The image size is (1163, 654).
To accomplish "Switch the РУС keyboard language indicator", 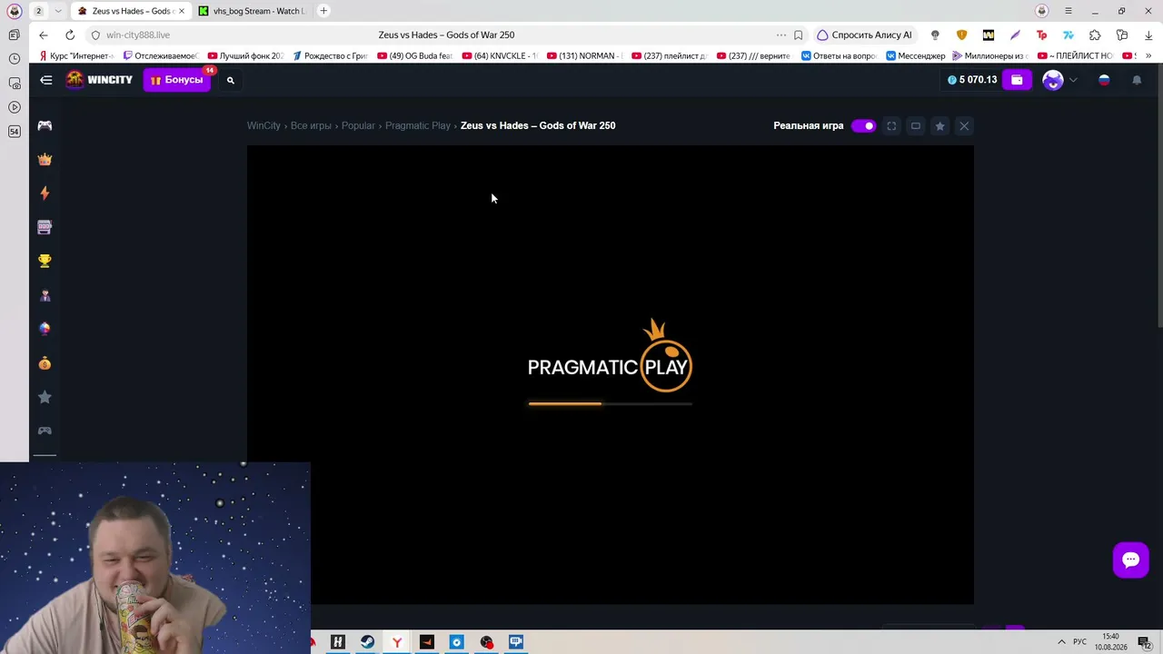I will coord(1080,642).
